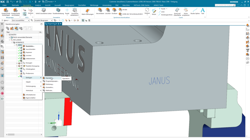Click Kurve projizieren tool

tap(186, 12)
